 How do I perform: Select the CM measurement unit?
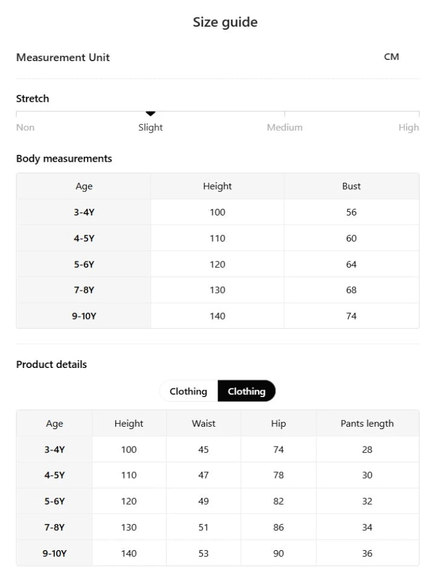point(391,57)
